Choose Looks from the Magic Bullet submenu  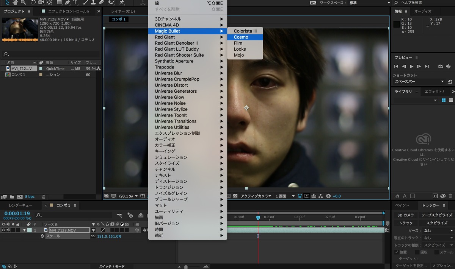(x=245, y=49)
